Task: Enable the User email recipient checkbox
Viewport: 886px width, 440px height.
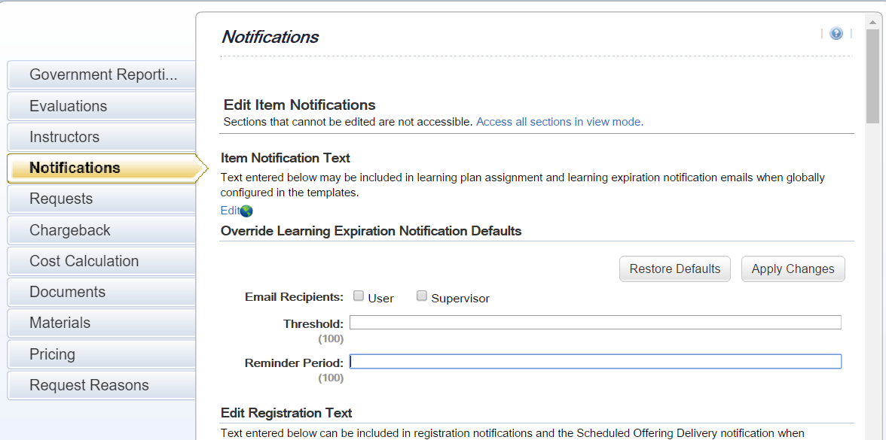Action: (x=359, y=296)
